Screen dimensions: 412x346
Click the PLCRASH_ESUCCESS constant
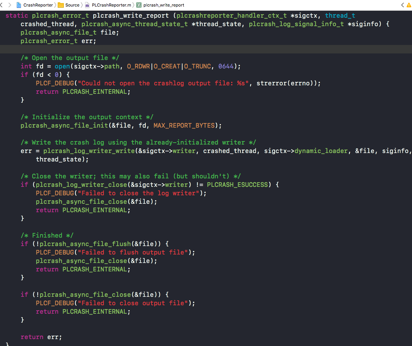click(237, 185)
